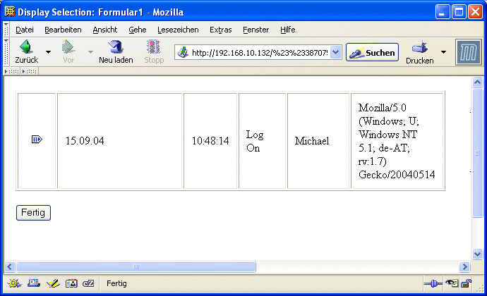Open the Extras menu
This screenshot has height=296, width=487.
point(220,30)
